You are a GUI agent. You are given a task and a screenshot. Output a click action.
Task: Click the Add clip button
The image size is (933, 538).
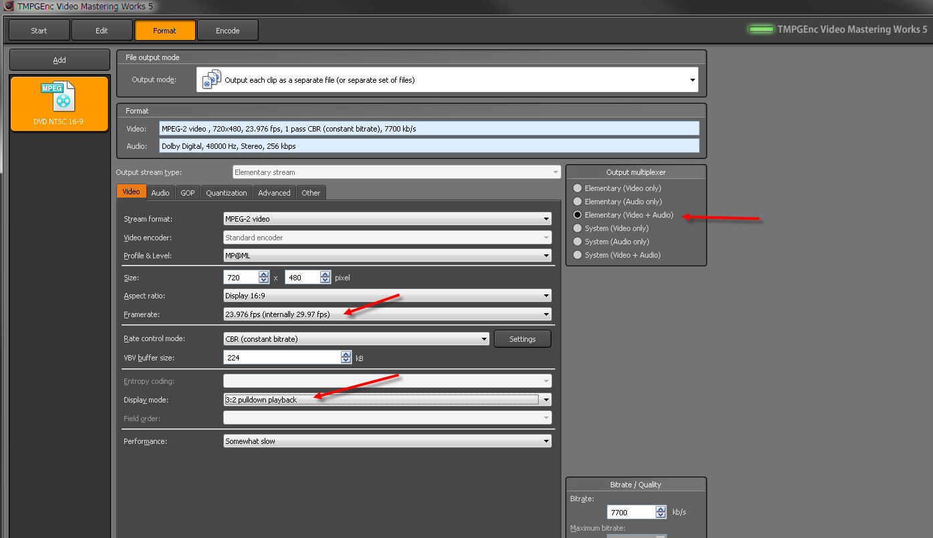[x=59, y=60]
